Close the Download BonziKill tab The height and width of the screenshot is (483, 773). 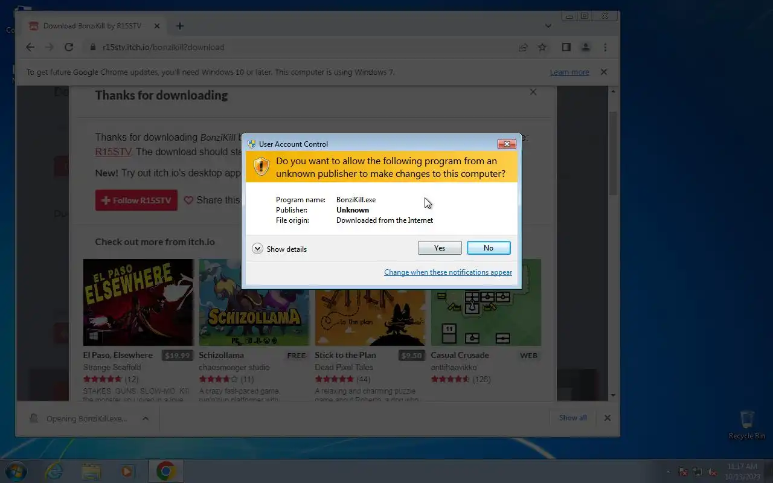coord(157,26)
